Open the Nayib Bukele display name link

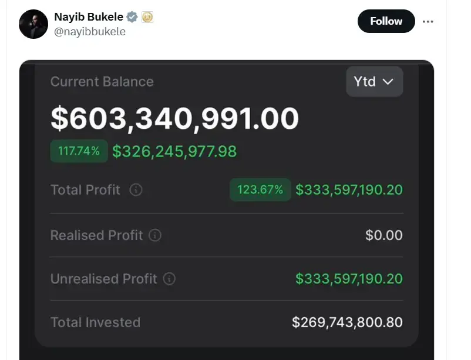click(88, 17)
